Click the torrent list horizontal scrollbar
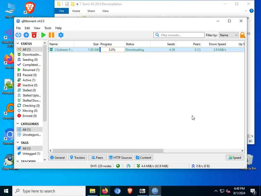The image size is (261, 196). coord(108,151)
